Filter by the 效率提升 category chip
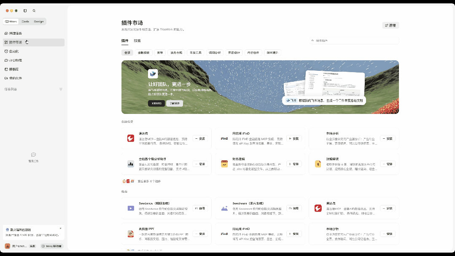Viewport: 455px width, 256px height. (x=272, y=53)
